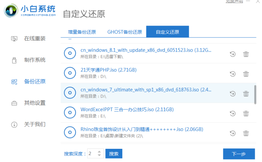The height and width of the screenshot is (162, 262).
Task: Click the 下一步 button
Action: (x=239, y=154)
